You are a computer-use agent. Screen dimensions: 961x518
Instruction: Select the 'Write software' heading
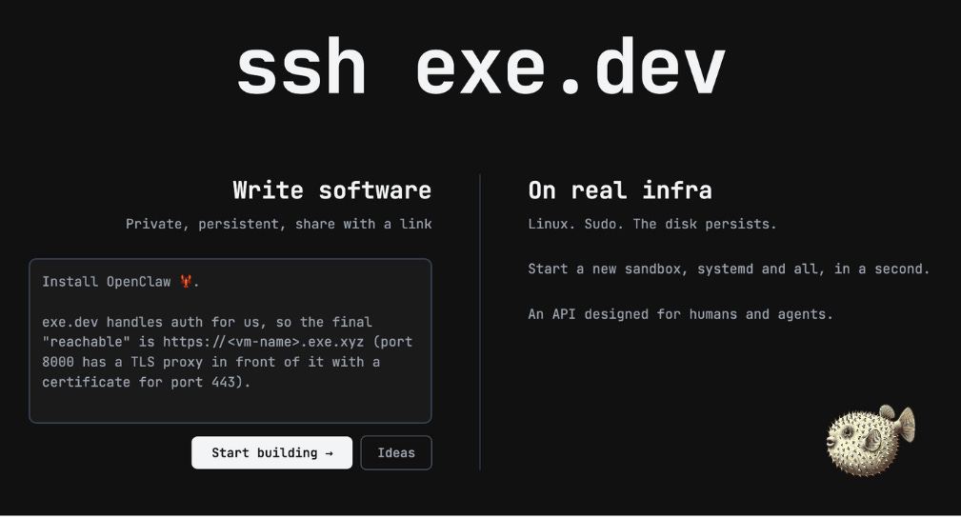[x=332, y=190]
